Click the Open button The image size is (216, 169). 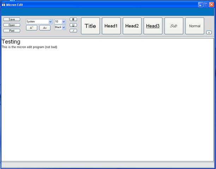(12, 25)
